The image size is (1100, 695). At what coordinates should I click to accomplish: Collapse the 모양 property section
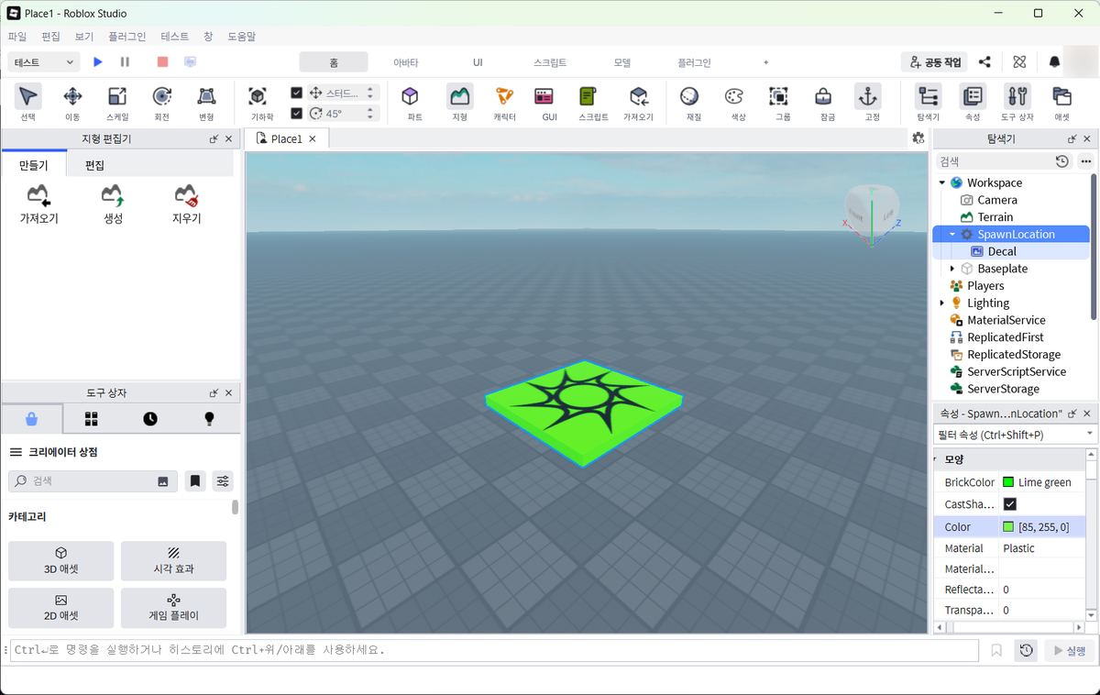pyautogui.click(x=936, y=458)
